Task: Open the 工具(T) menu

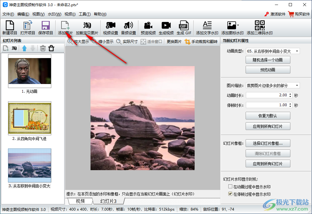Action: (x=85, y=14)
